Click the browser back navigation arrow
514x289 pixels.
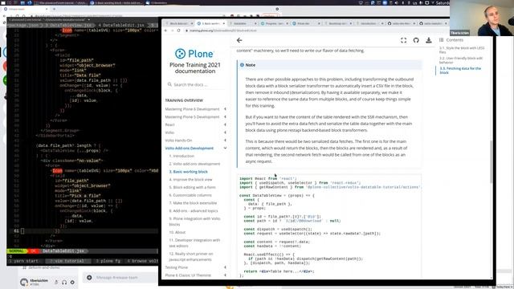pyautogui.click(x=166, y=31)
